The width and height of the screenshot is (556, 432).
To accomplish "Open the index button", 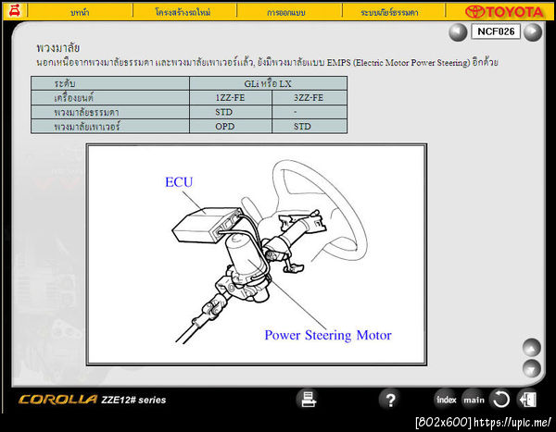I will tap(446, 400).
